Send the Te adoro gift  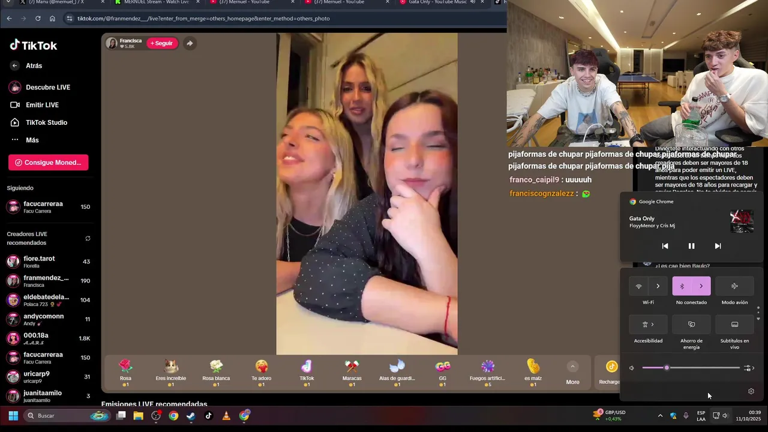(262, 373)
